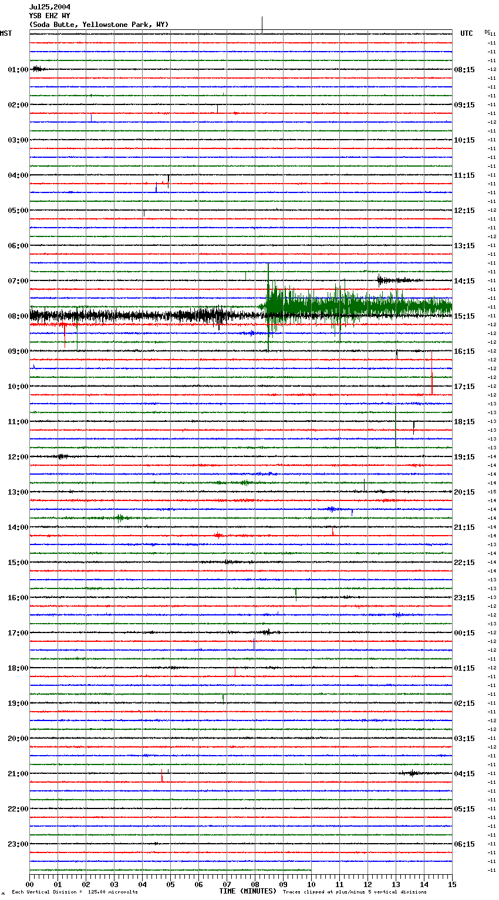
Task: Click the 16:15 UTC time label
Action: (464, 351)
